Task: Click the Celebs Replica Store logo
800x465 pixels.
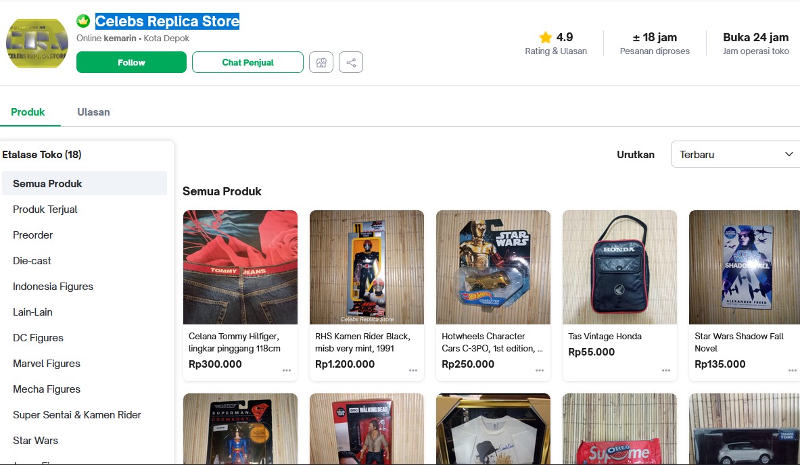Action: (37, 43)
